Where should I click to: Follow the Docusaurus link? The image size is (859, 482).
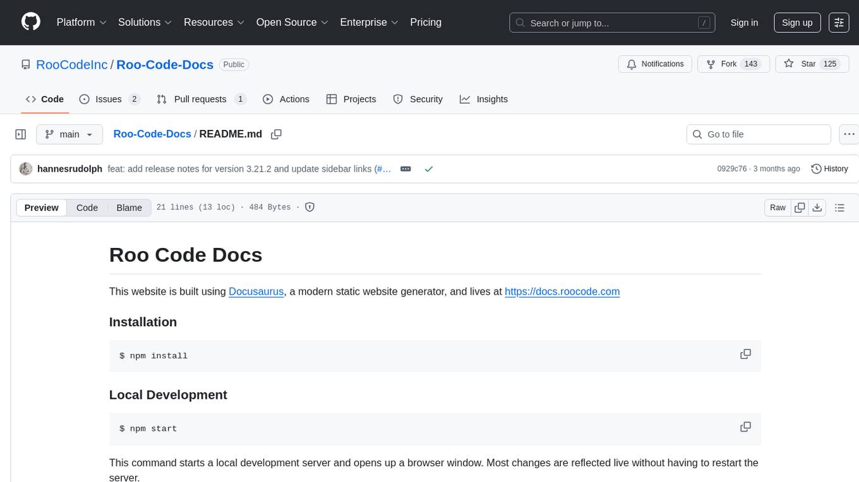(256, 291)
